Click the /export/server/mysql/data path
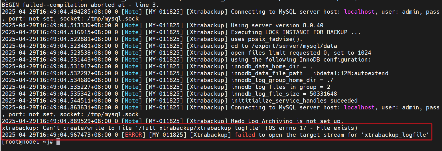This screenshot has height=151, width=442. 294,46
